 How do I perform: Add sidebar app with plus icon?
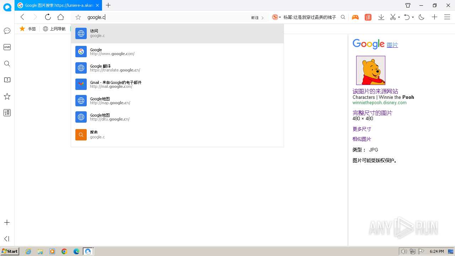tap(7, 223)
